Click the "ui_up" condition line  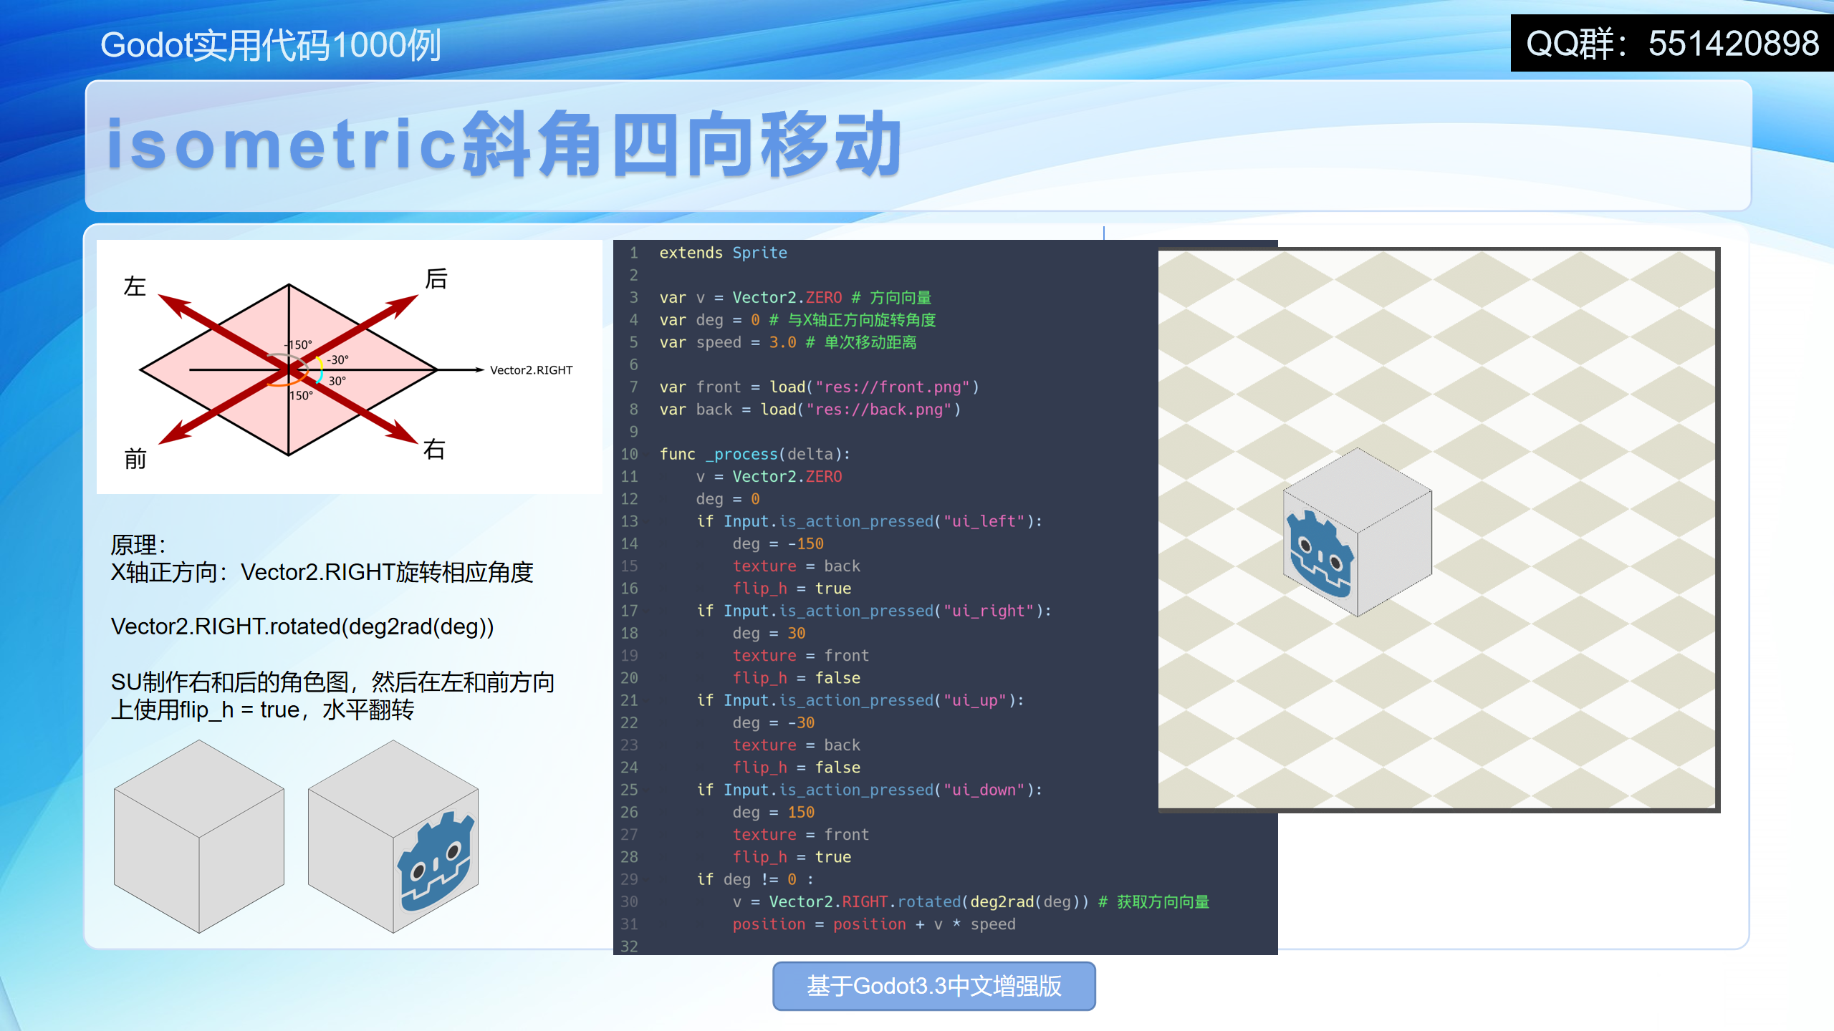[860, 700]
